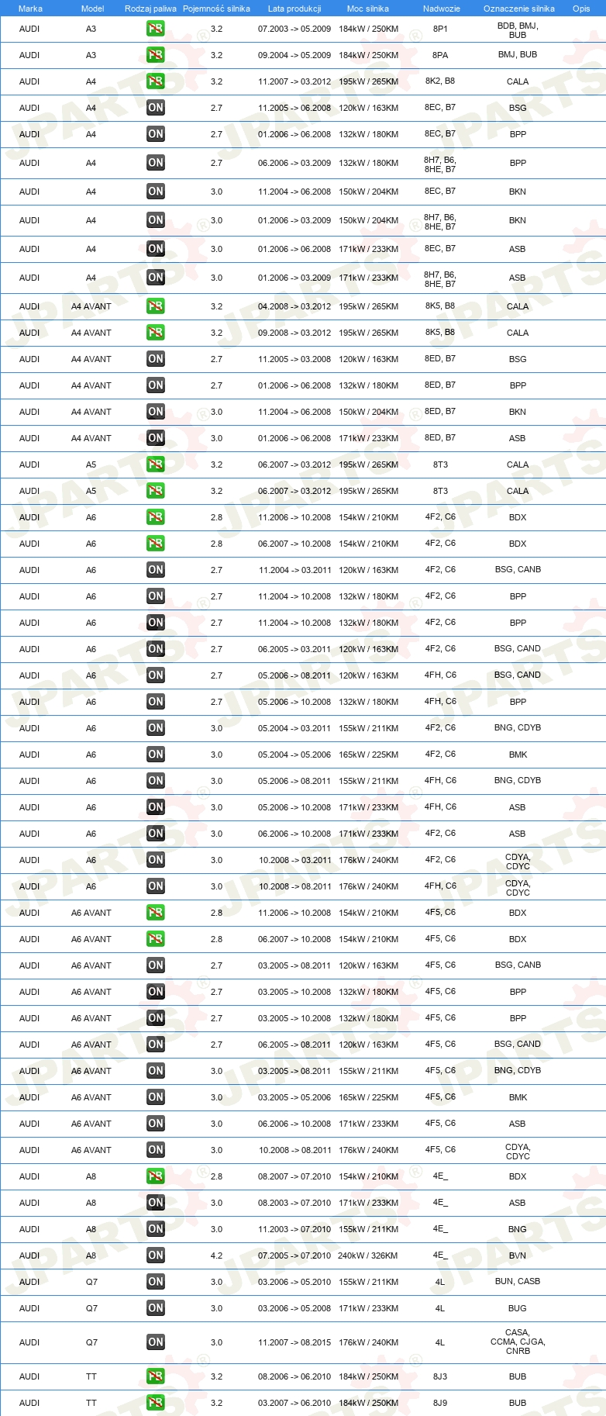Select the 240kW / 326KM power cell

[x=368, y=1255]
